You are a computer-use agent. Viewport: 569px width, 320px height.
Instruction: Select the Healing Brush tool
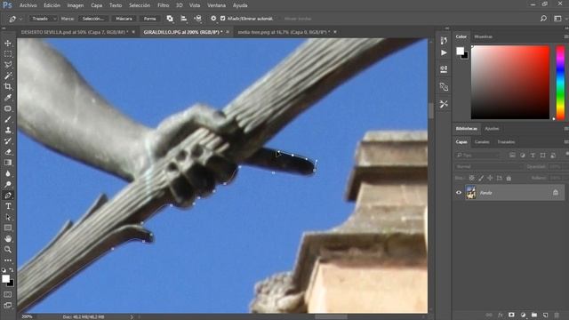(x=8, y=108)
